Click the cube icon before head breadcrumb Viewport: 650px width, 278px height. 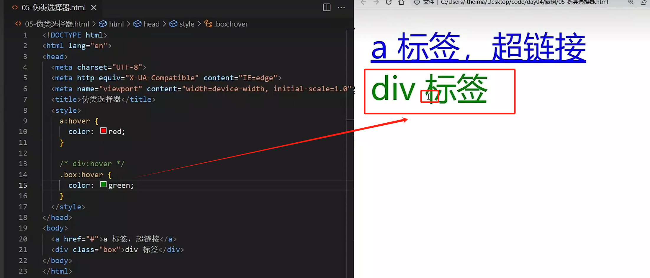[137, 24]
